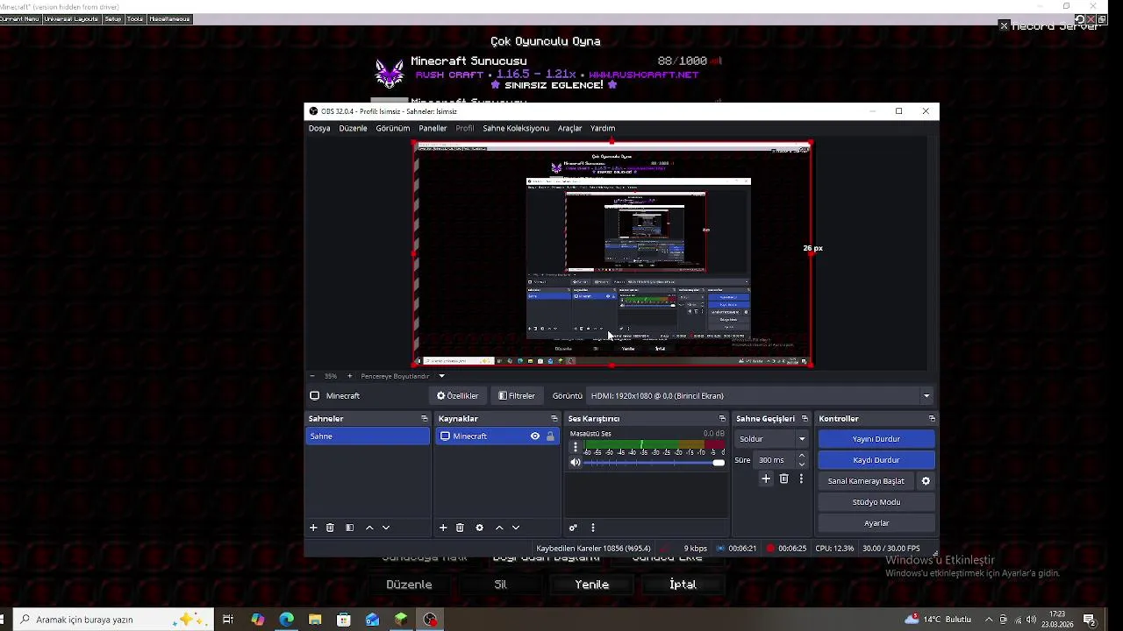The image size is (1123, 631).
Task: Open audio mixer menu three-dots at bottom
Action: pos(593,528)
